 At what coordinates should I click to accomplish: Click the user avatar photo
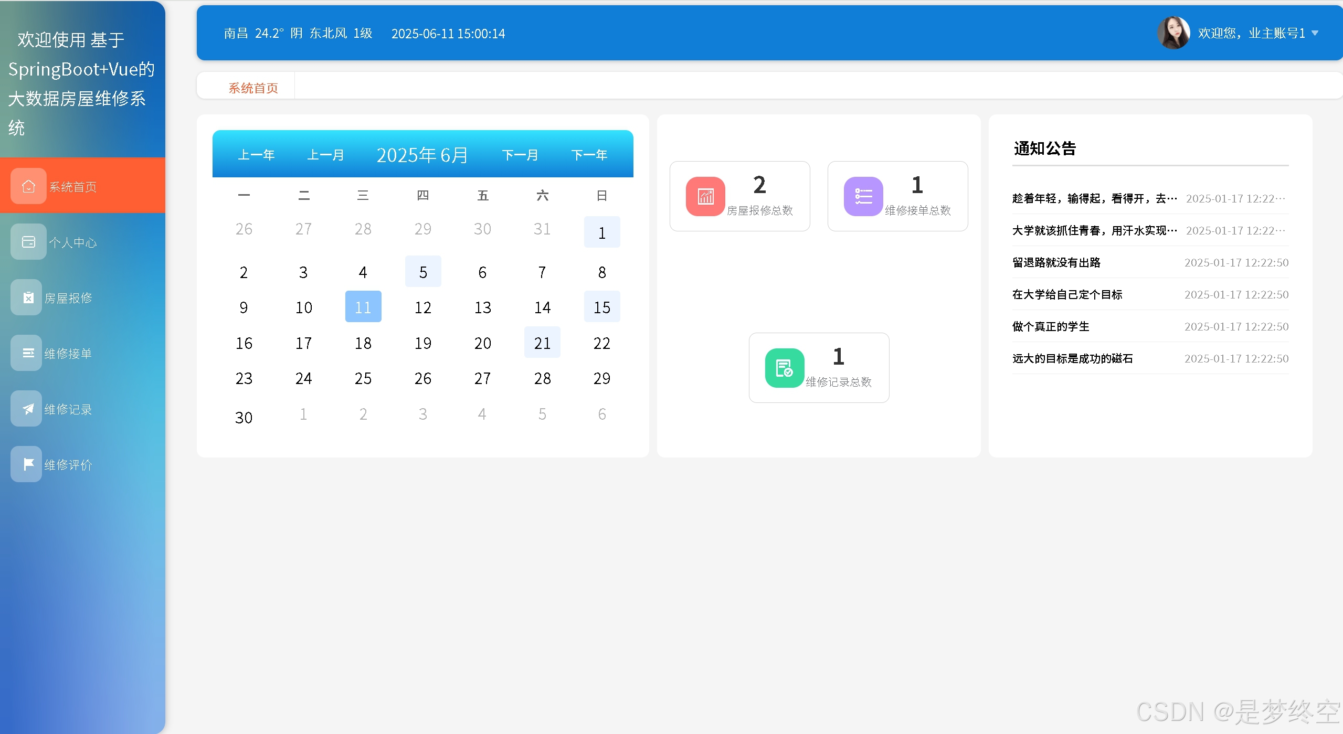pyautogui.click(x=1173, y=33)
